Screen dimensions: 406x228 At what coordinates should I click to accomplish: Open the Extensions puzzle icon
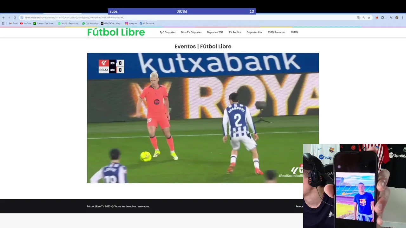tap(383, 17)
